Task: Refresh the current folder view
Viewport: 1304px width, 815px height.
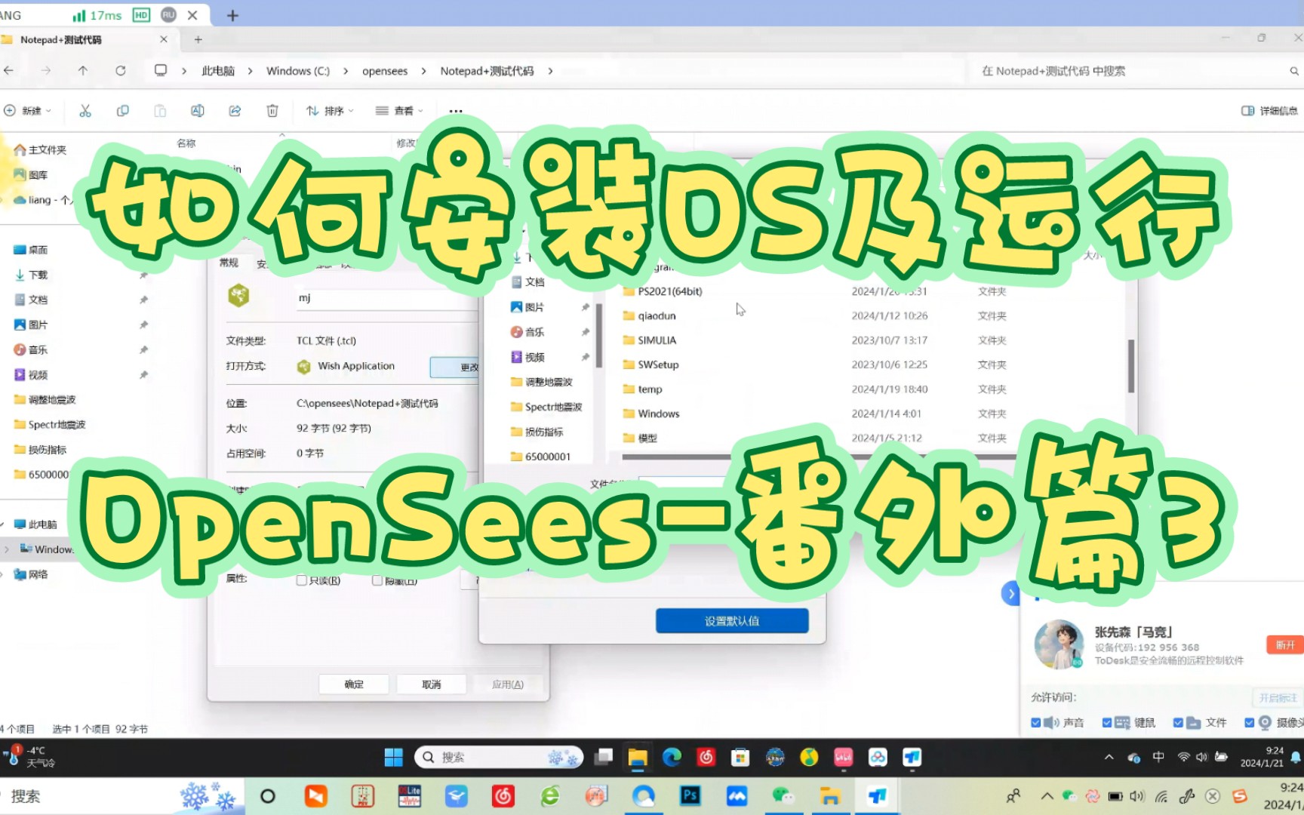Action: pyautogui.click(x=120, y=70)
